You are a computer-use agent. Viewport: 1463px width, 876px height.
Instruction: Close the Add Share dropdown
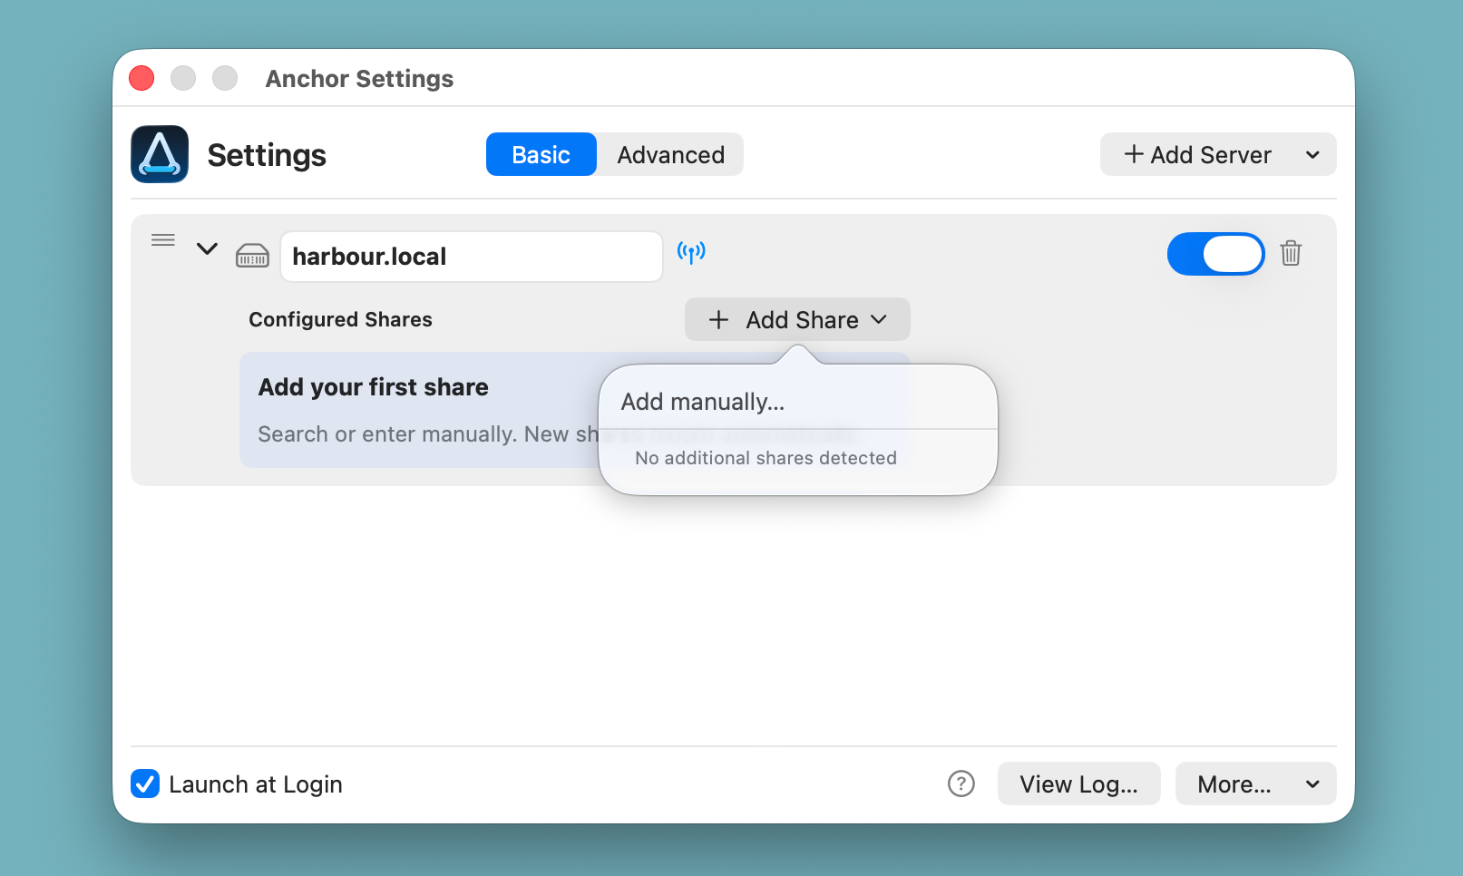(797, 319)
